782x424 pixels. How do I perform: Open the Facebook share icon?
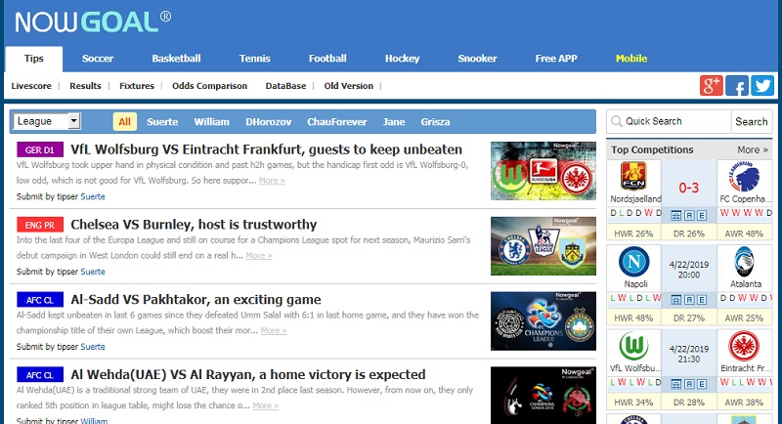tap(737, 86)
